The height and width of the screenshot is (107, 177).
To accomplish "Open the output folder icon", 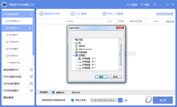I will point(126,100).
